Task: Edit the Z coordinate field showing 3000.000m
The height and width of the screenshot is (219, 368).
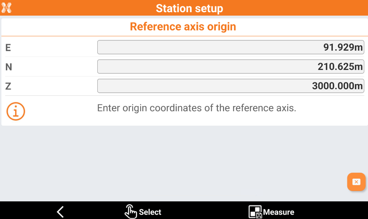Action: tap(231, 86)
